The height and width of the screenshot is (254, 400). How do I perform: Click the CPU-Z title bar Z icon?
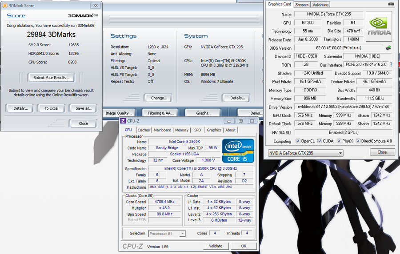tap(123, 121)
